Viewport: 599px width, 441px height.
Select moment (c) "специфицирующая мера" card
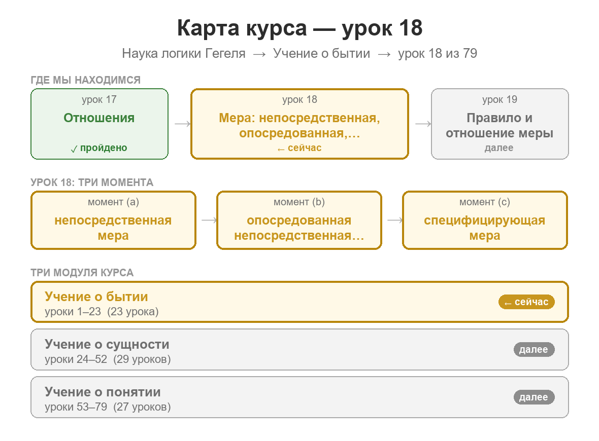click(485, 220)
